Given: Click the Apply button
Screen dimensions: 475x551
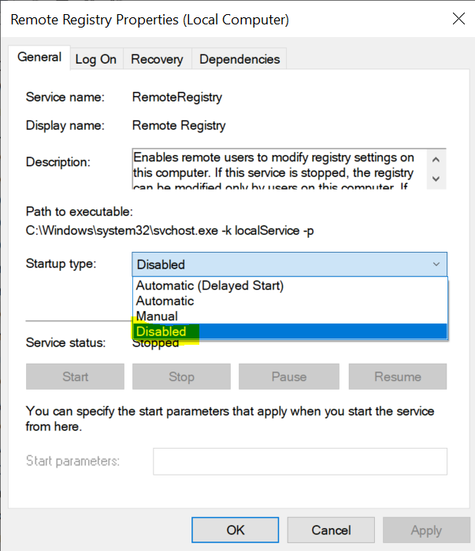Looking at the screenshot, I should pyautogui.click(x=426, y=530).
